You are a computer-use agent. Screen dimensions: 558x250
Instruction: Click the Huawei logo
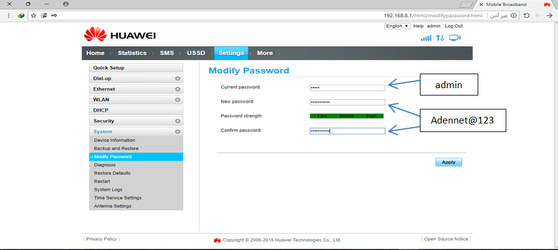[x=120, y=35]
